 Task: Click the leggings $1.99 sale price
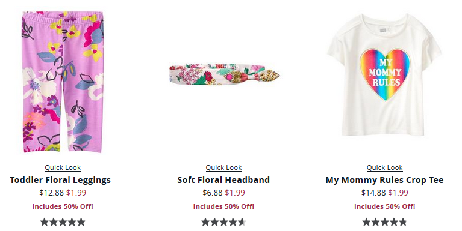(x=76, y=193)
